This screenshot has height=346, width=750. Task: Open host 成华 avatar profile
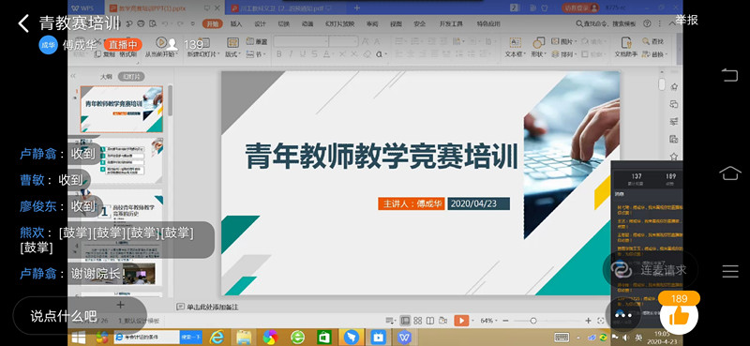point(49,45)
